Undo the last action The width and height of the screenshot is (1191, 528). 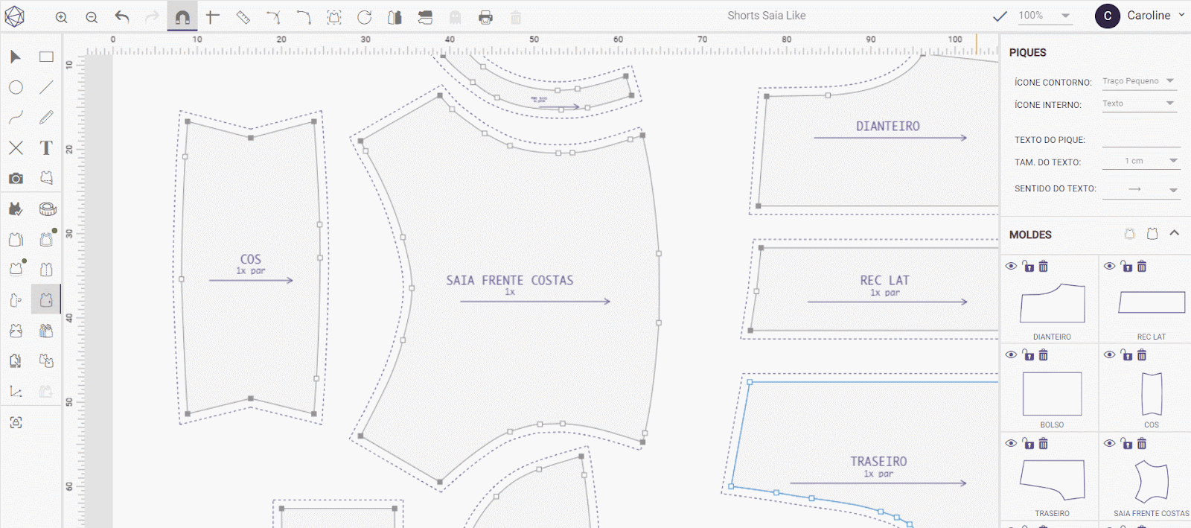click(122, 16)
